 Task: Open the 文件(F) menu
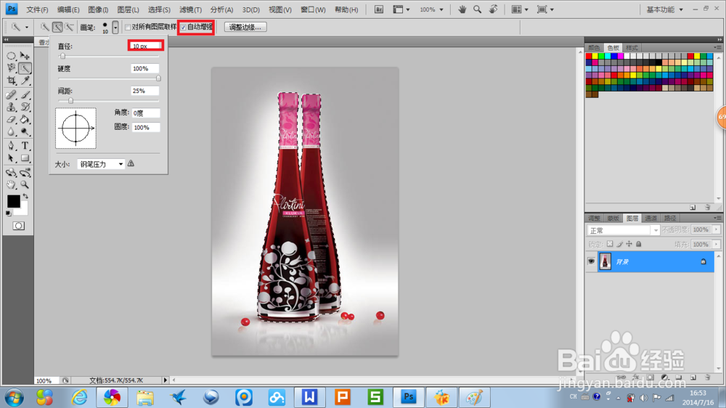point(37,9)
